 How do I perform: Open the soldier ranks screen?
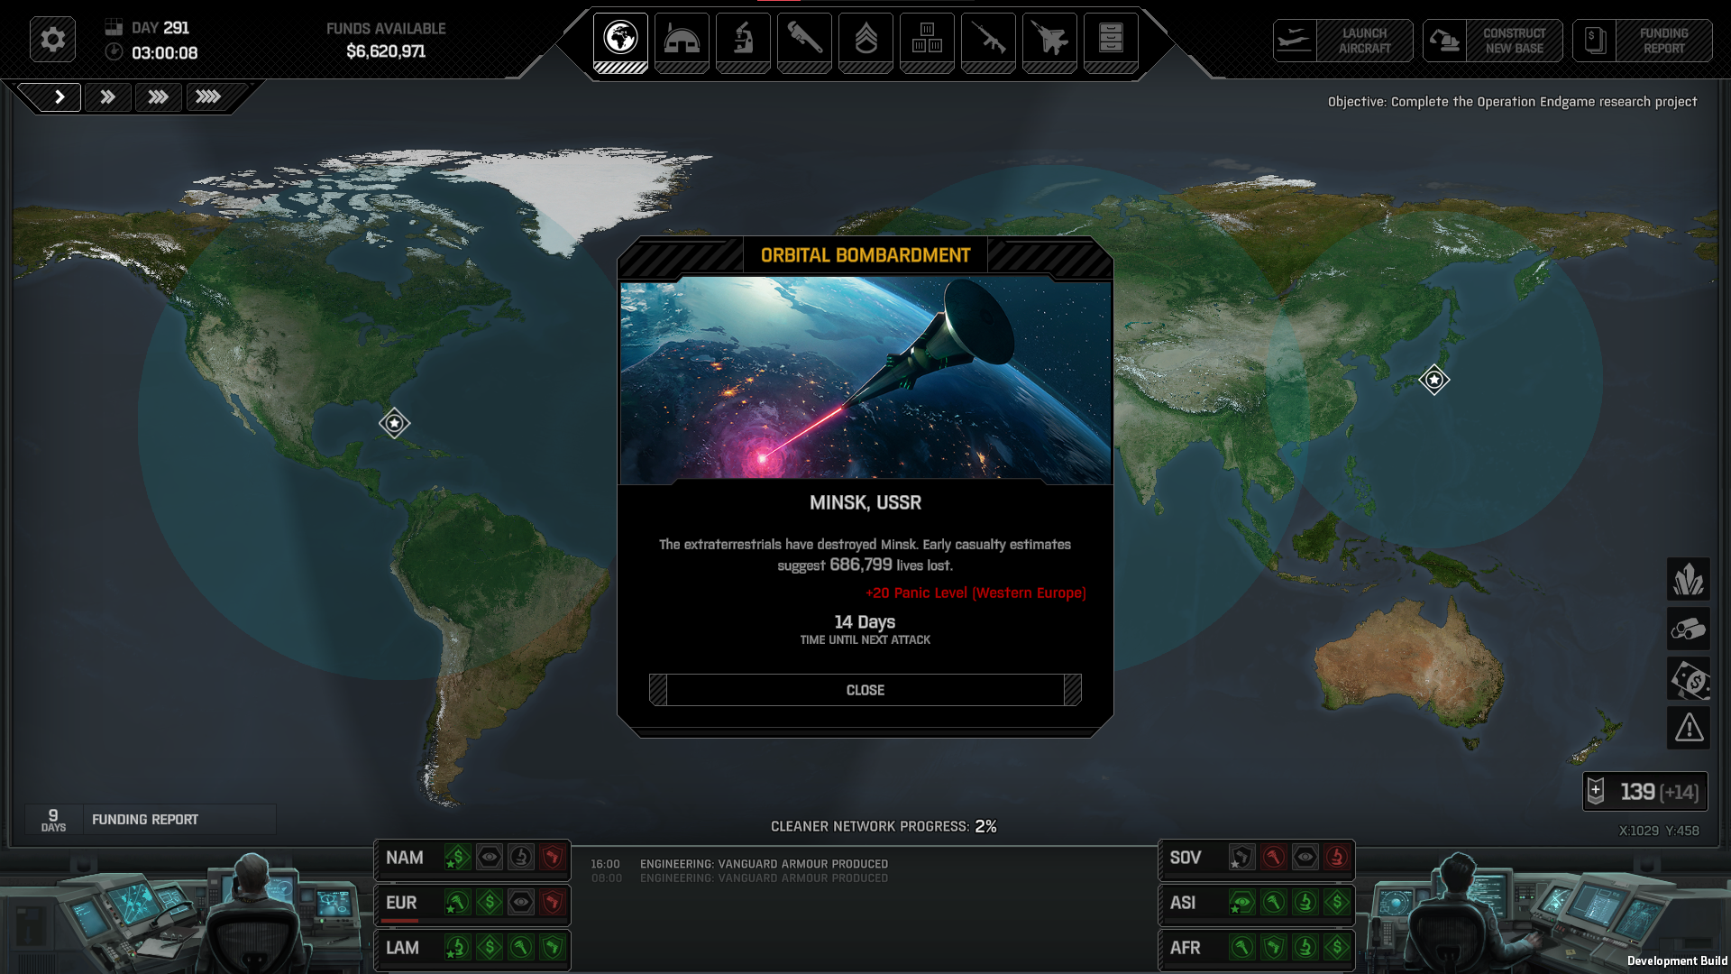(x=865, y=41)
